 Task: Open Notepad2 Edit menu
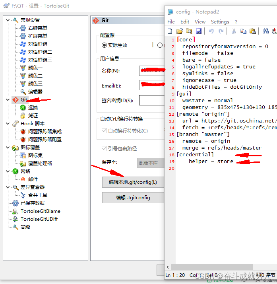click(x=185, y=22)
